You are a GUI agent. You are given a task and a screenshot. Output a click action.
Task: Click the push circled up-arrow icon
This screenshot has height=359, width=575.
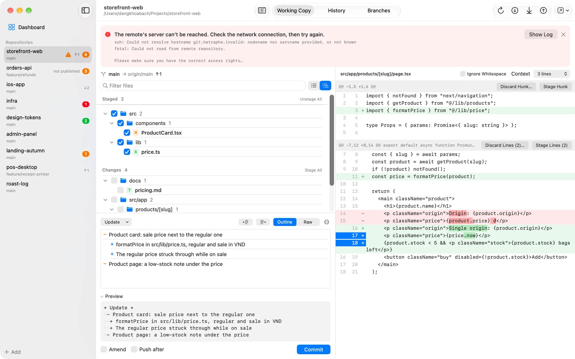pyautogui.click(x=543, y=10)
